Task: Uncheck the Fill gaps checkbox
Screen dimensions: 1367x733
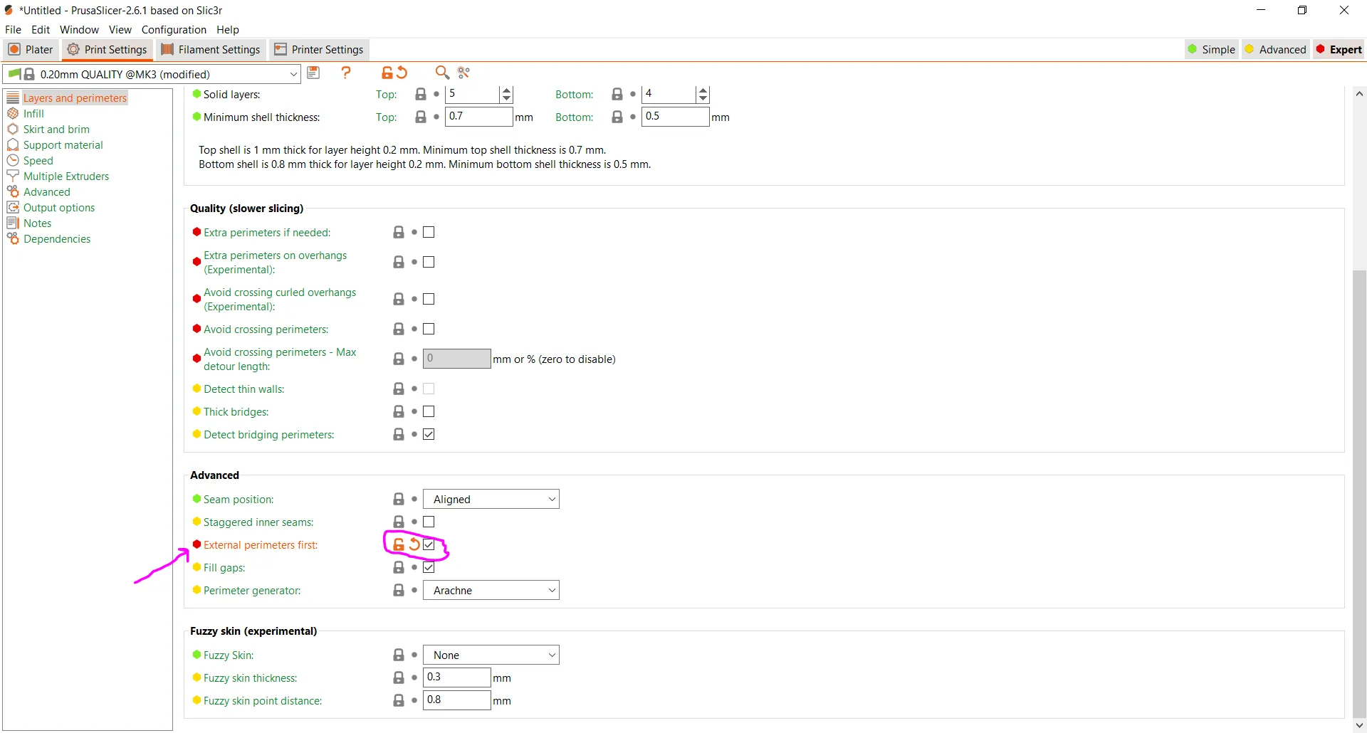Action: click(x=429, y=568)
